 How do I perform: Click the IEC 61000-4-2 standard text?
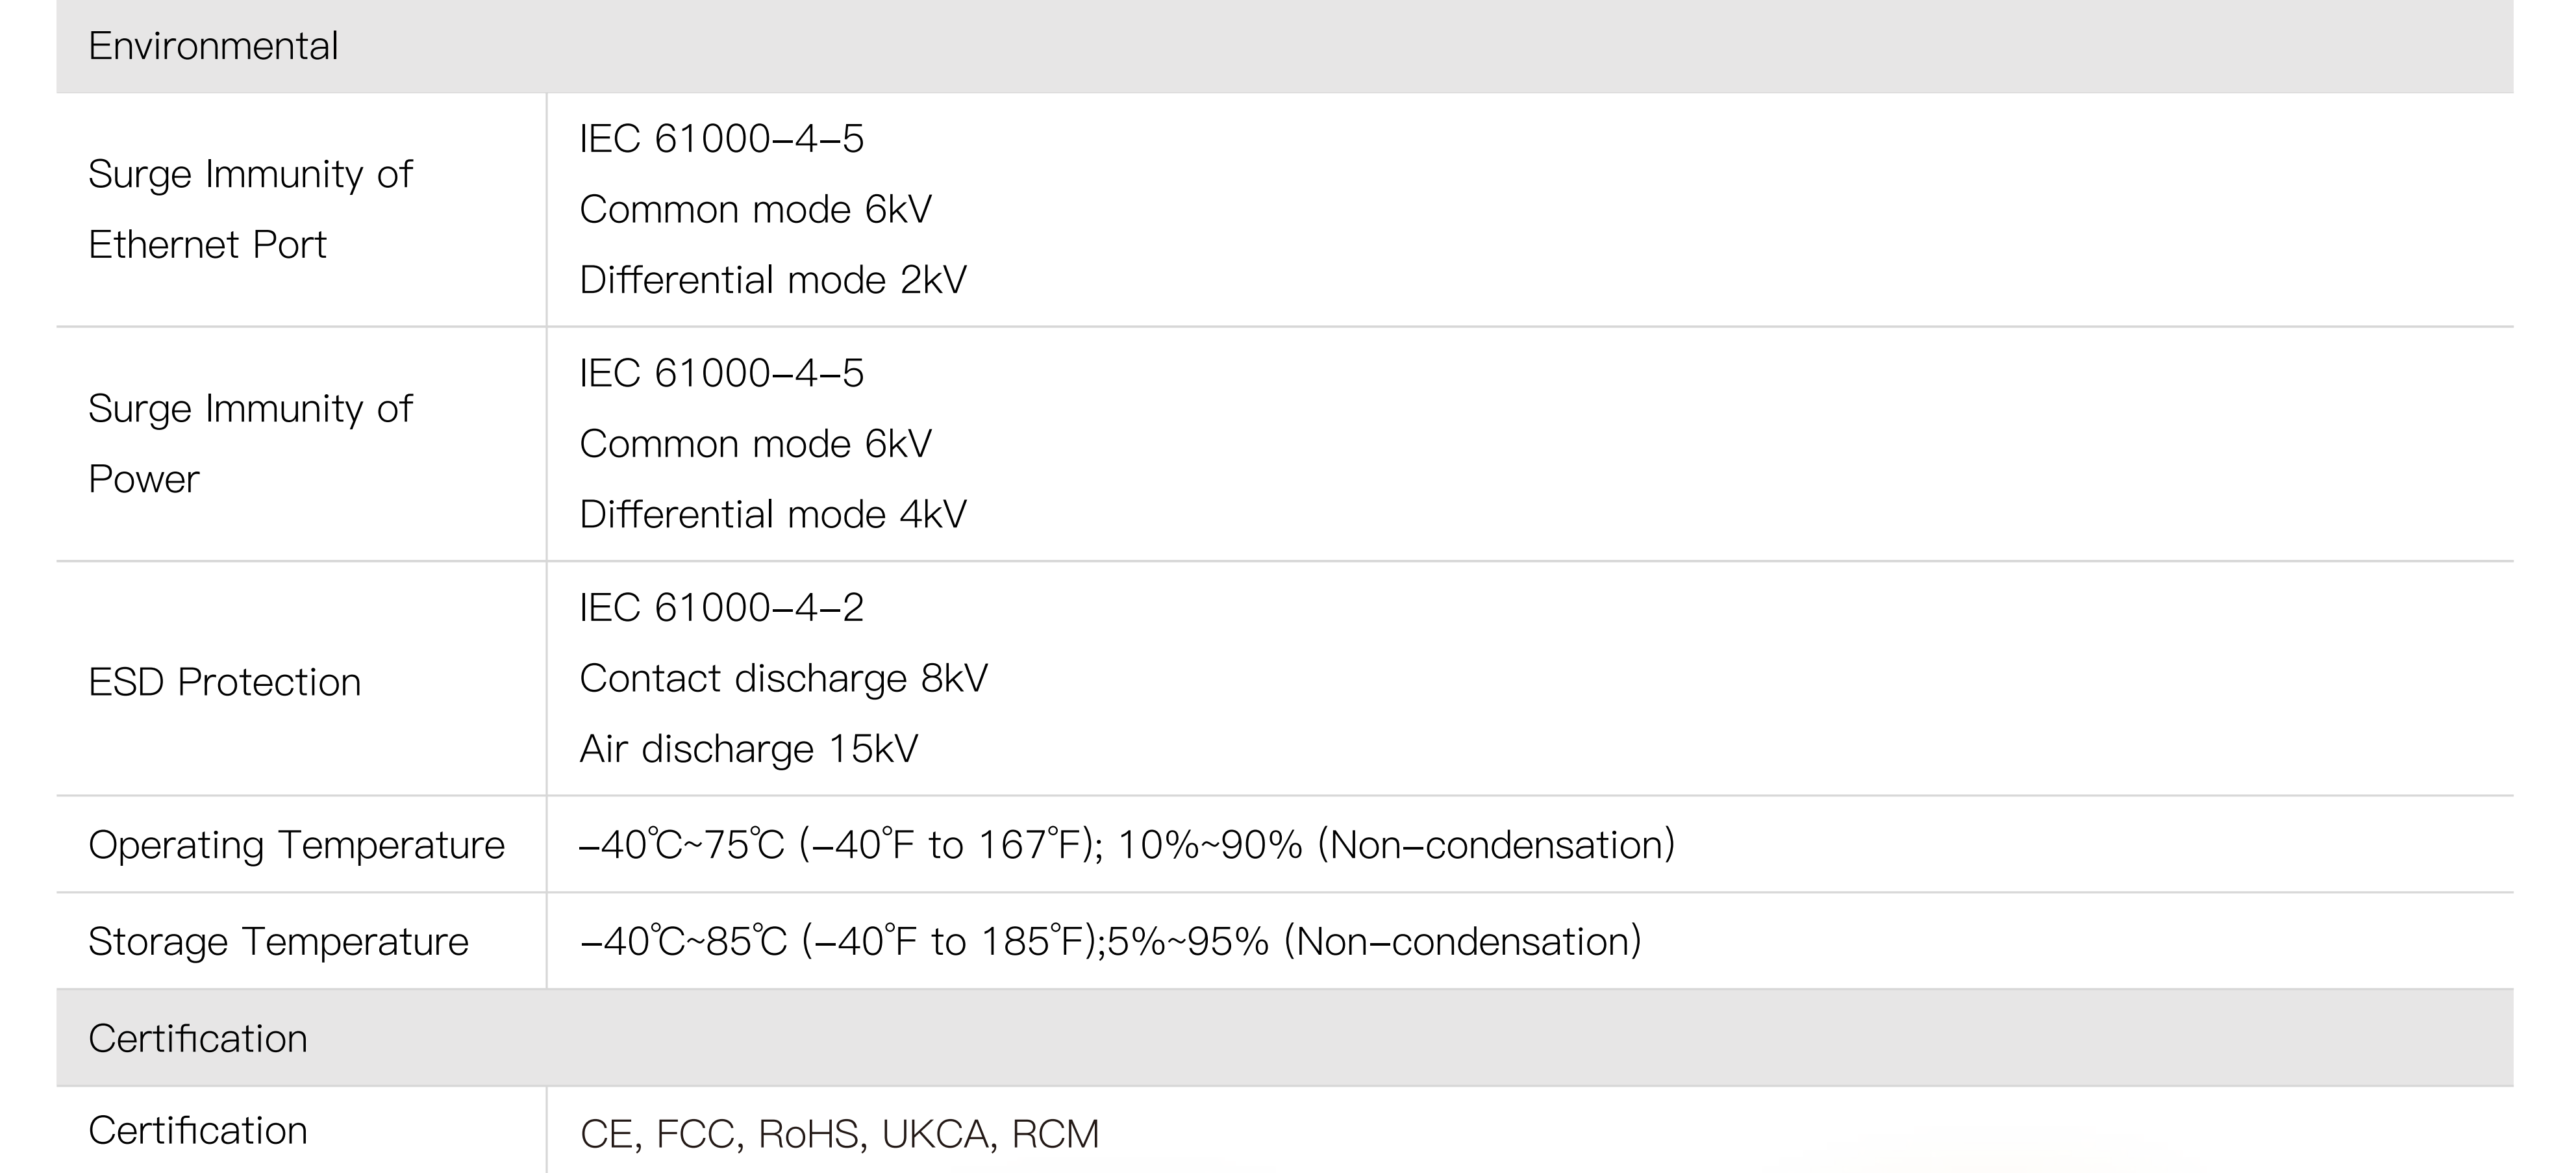click(721, 608)
